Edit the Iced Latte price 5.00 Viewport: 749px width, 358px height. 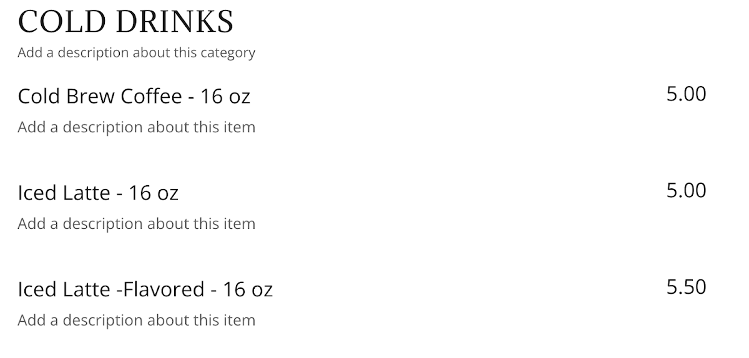click(686, 190)
